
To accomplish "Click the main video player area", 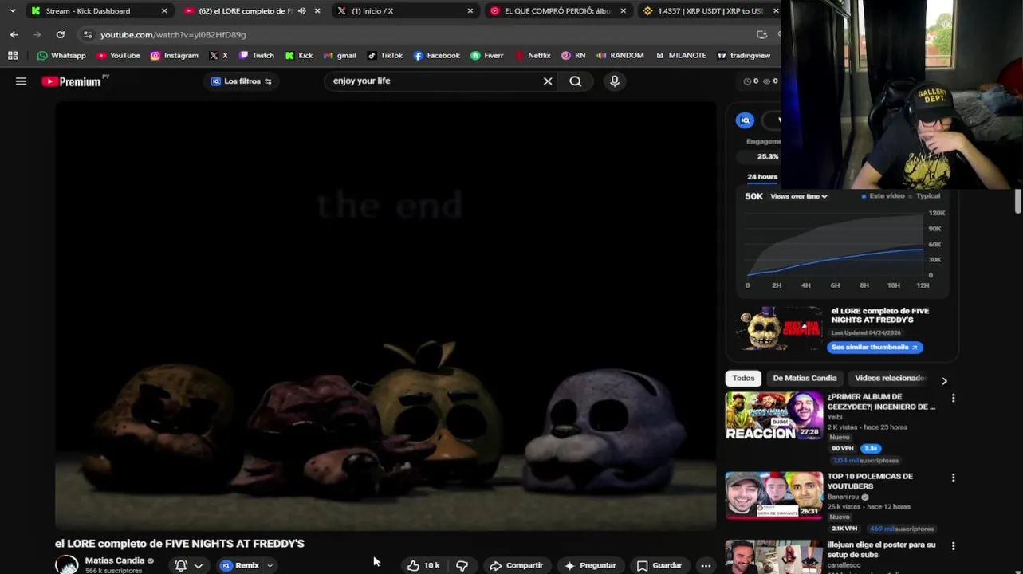I will click(386, 316).
